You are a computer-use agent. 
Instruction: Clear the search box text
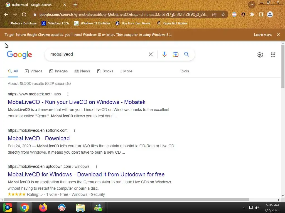[x=151, y=54]
